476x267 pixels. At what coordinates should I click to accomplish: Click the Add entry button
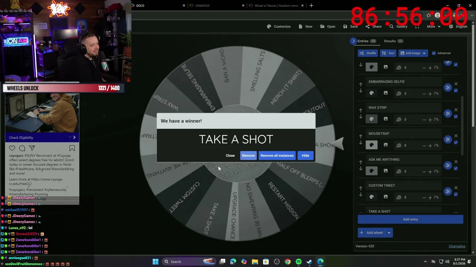(x=411, y=219)
